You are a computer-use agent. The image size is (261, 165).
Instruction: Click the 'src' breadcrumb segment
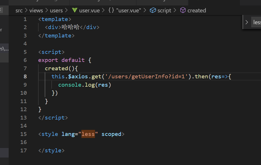pos(19,10)
